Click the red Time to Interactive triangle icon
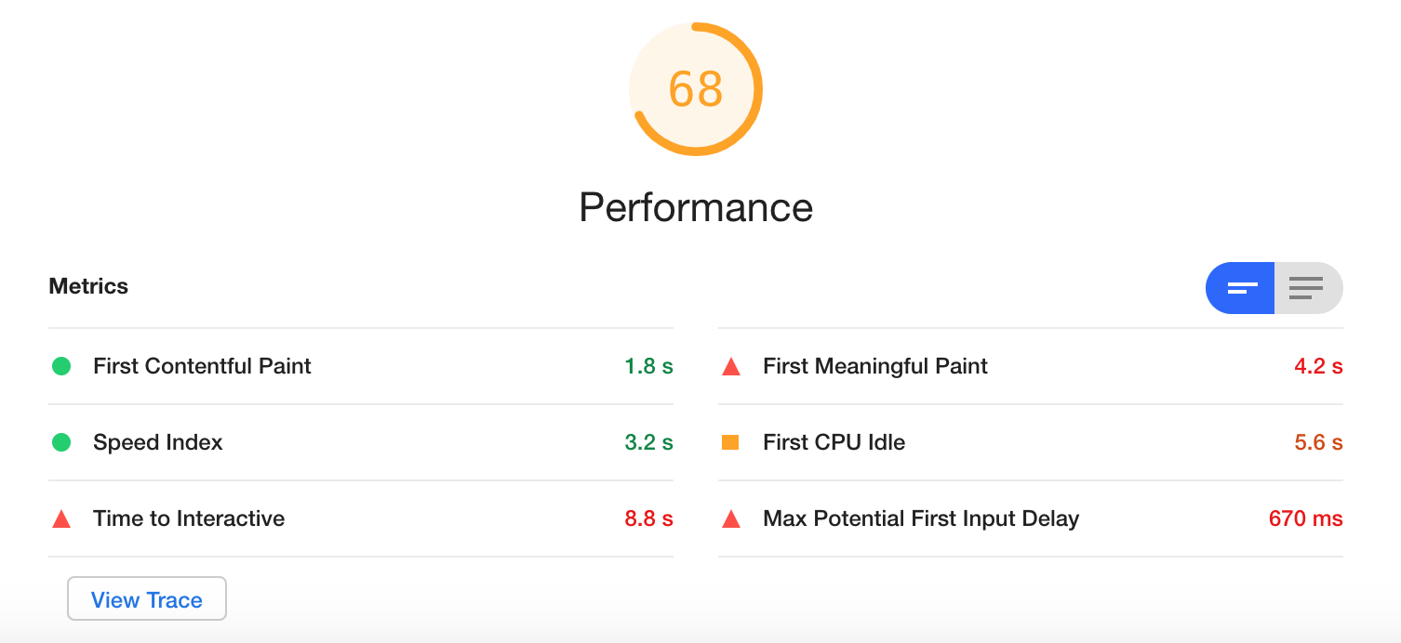The image size is (1401, 643). pos(62,518)
